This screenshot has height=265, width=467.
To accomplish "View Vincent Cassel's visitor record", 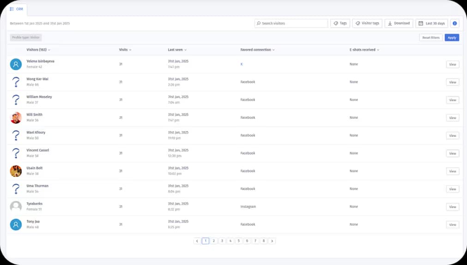I will coord(452,153).
